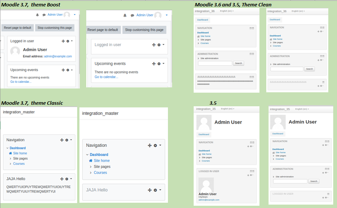Click home icon beside Site home above QWERTY block
Screen dimensions: 337x208
tap(10, 153)
